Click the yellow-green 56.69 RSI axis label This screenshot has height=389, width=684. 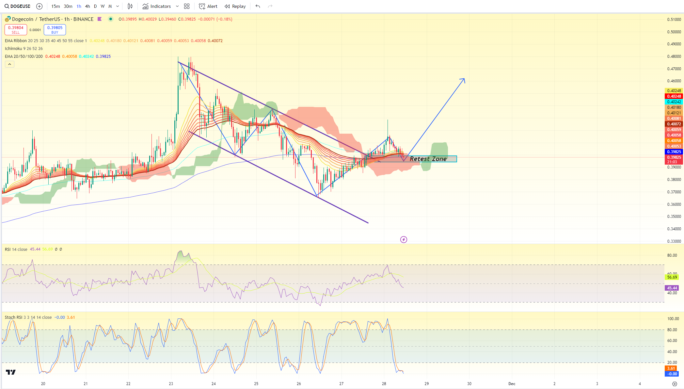[672, 277]
